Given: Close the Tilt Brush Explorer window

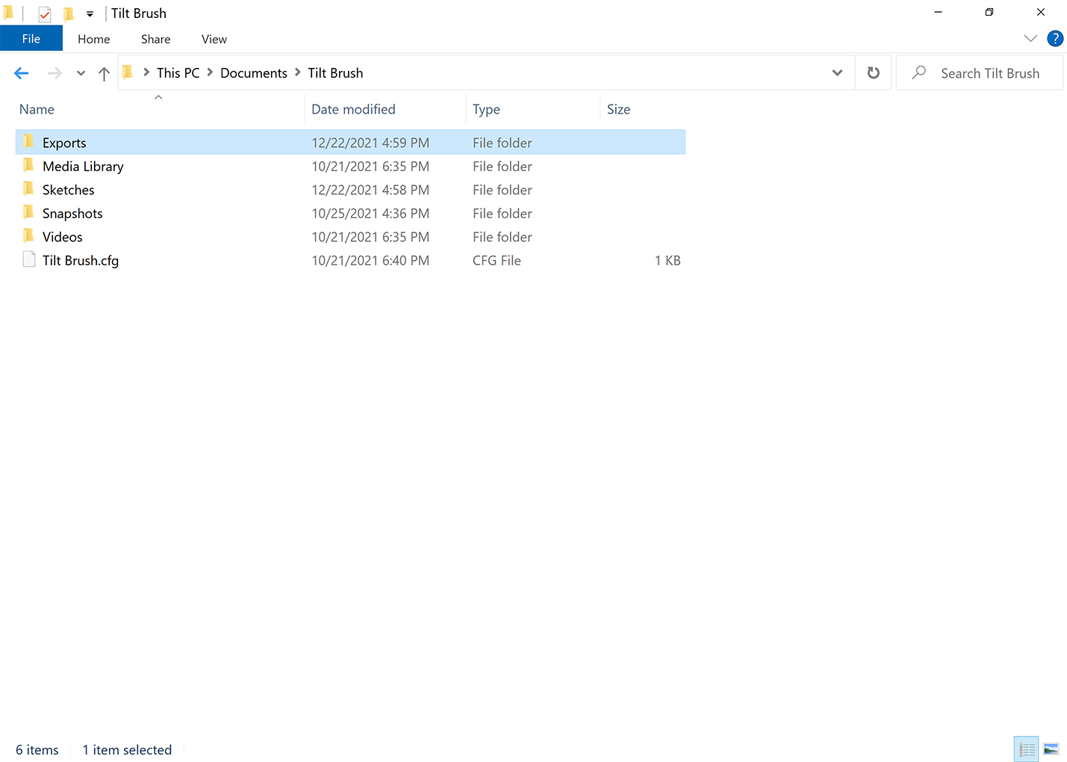Looking at the screenshot, I should pos(1041,13).
